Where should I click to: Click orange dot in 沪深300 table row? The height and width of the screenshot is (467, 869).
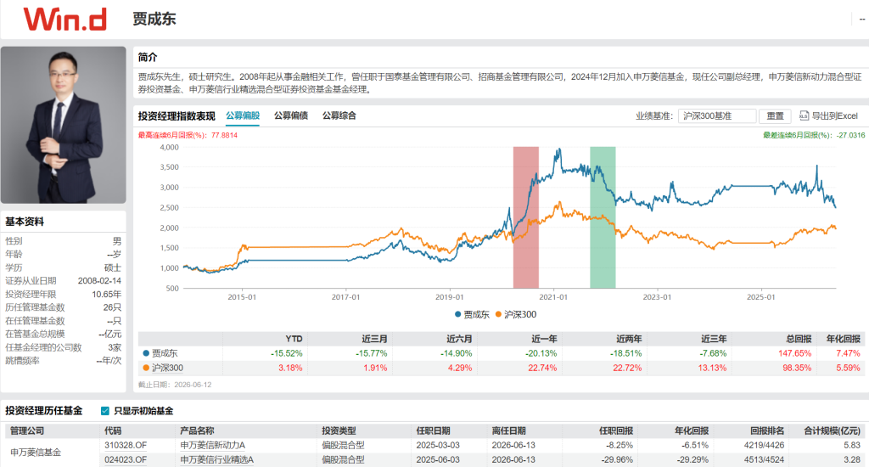pos(146,368)
